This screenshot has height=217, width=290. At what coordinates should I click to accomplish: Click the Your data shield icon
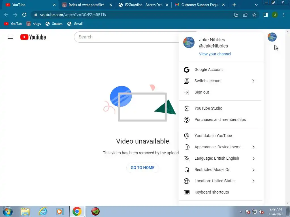pyautogui.click(x=186, y=136)
